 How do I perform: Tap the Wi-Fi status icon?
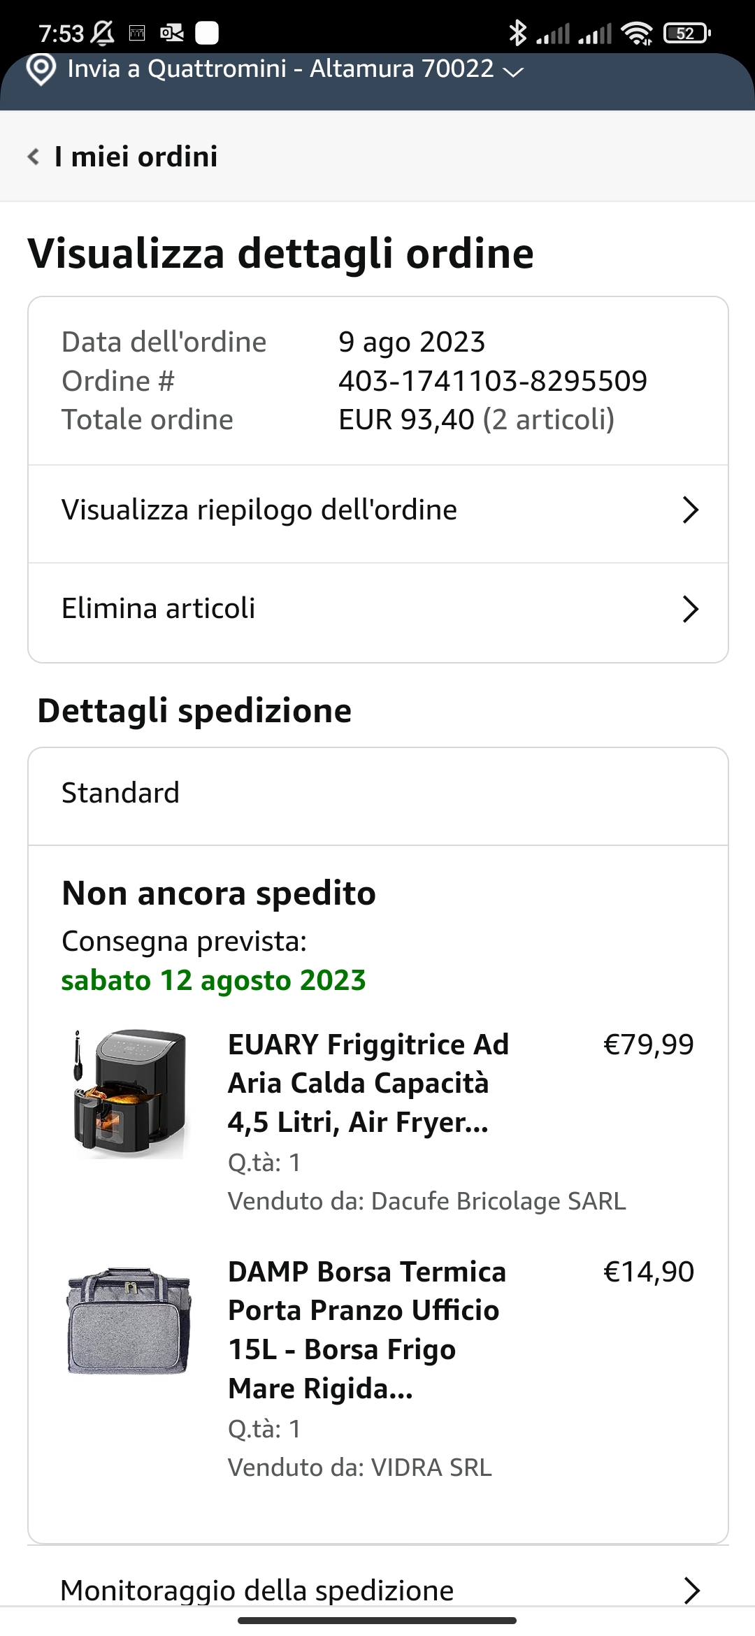[x=637, y=33]
